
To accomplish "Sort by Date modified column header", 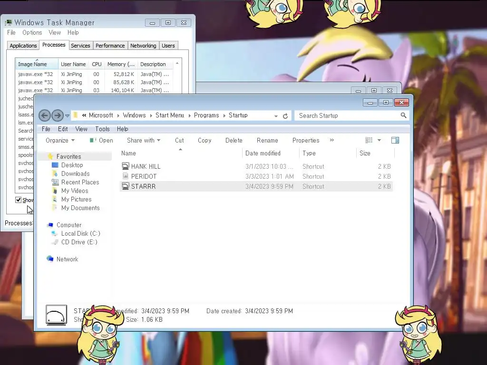I will click(x=271, y=153).
